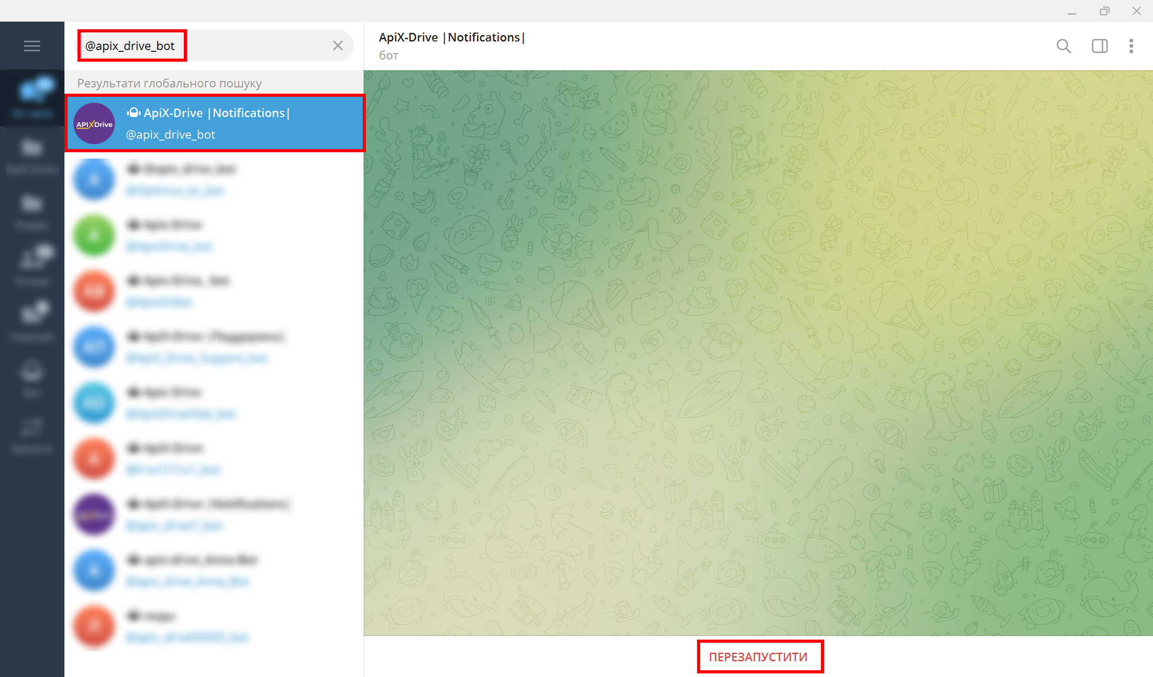Toggle the right side panel icon
Viewport: 1153px width, 677px height.
(1099, 46)
